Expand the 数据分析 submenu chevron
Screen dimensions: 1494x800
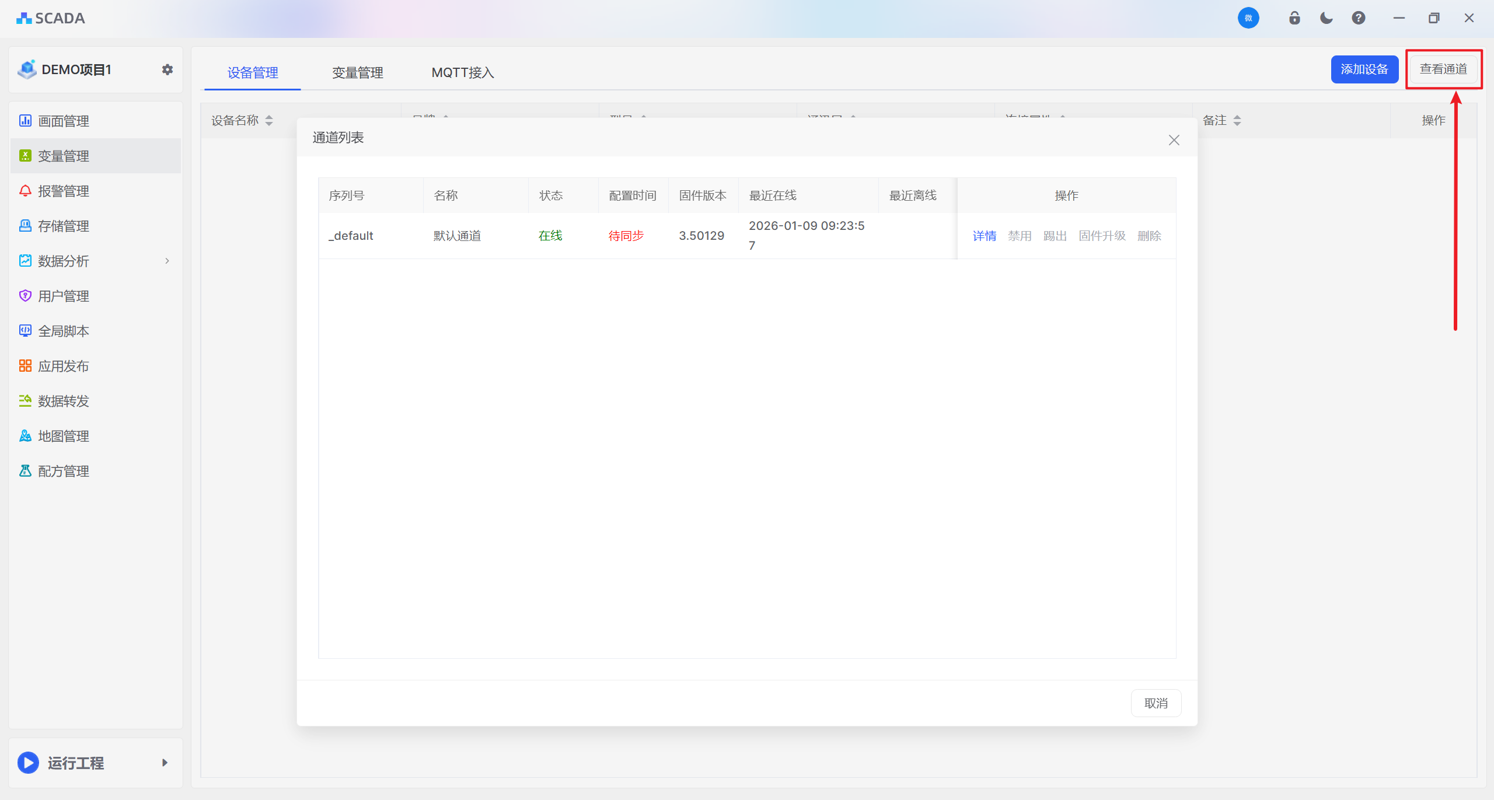coord(167,261)
